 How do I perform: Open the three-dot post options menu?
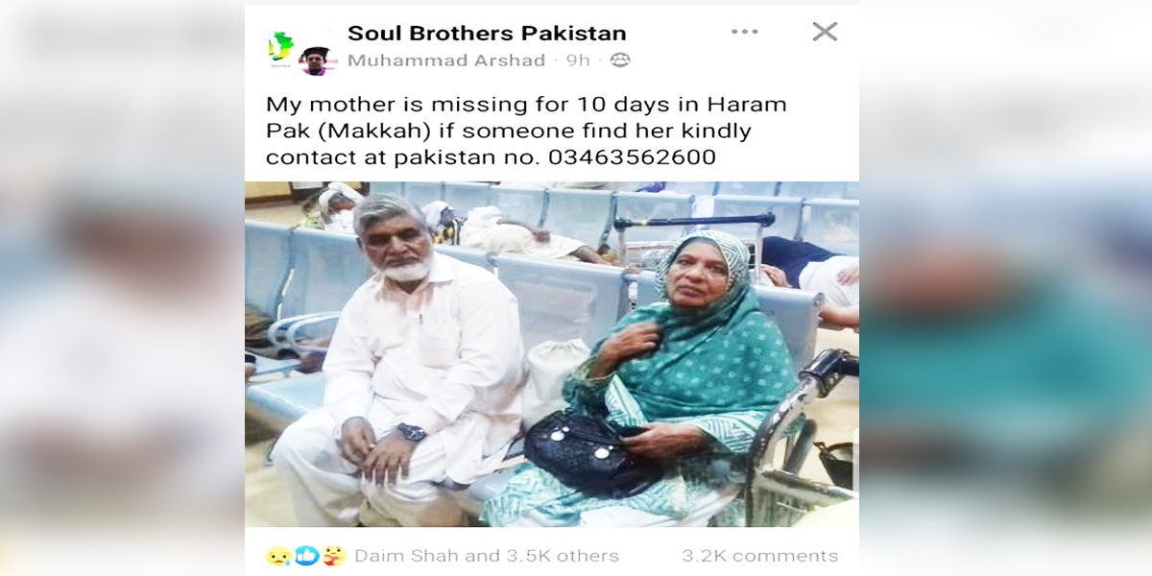pos(744,32)
